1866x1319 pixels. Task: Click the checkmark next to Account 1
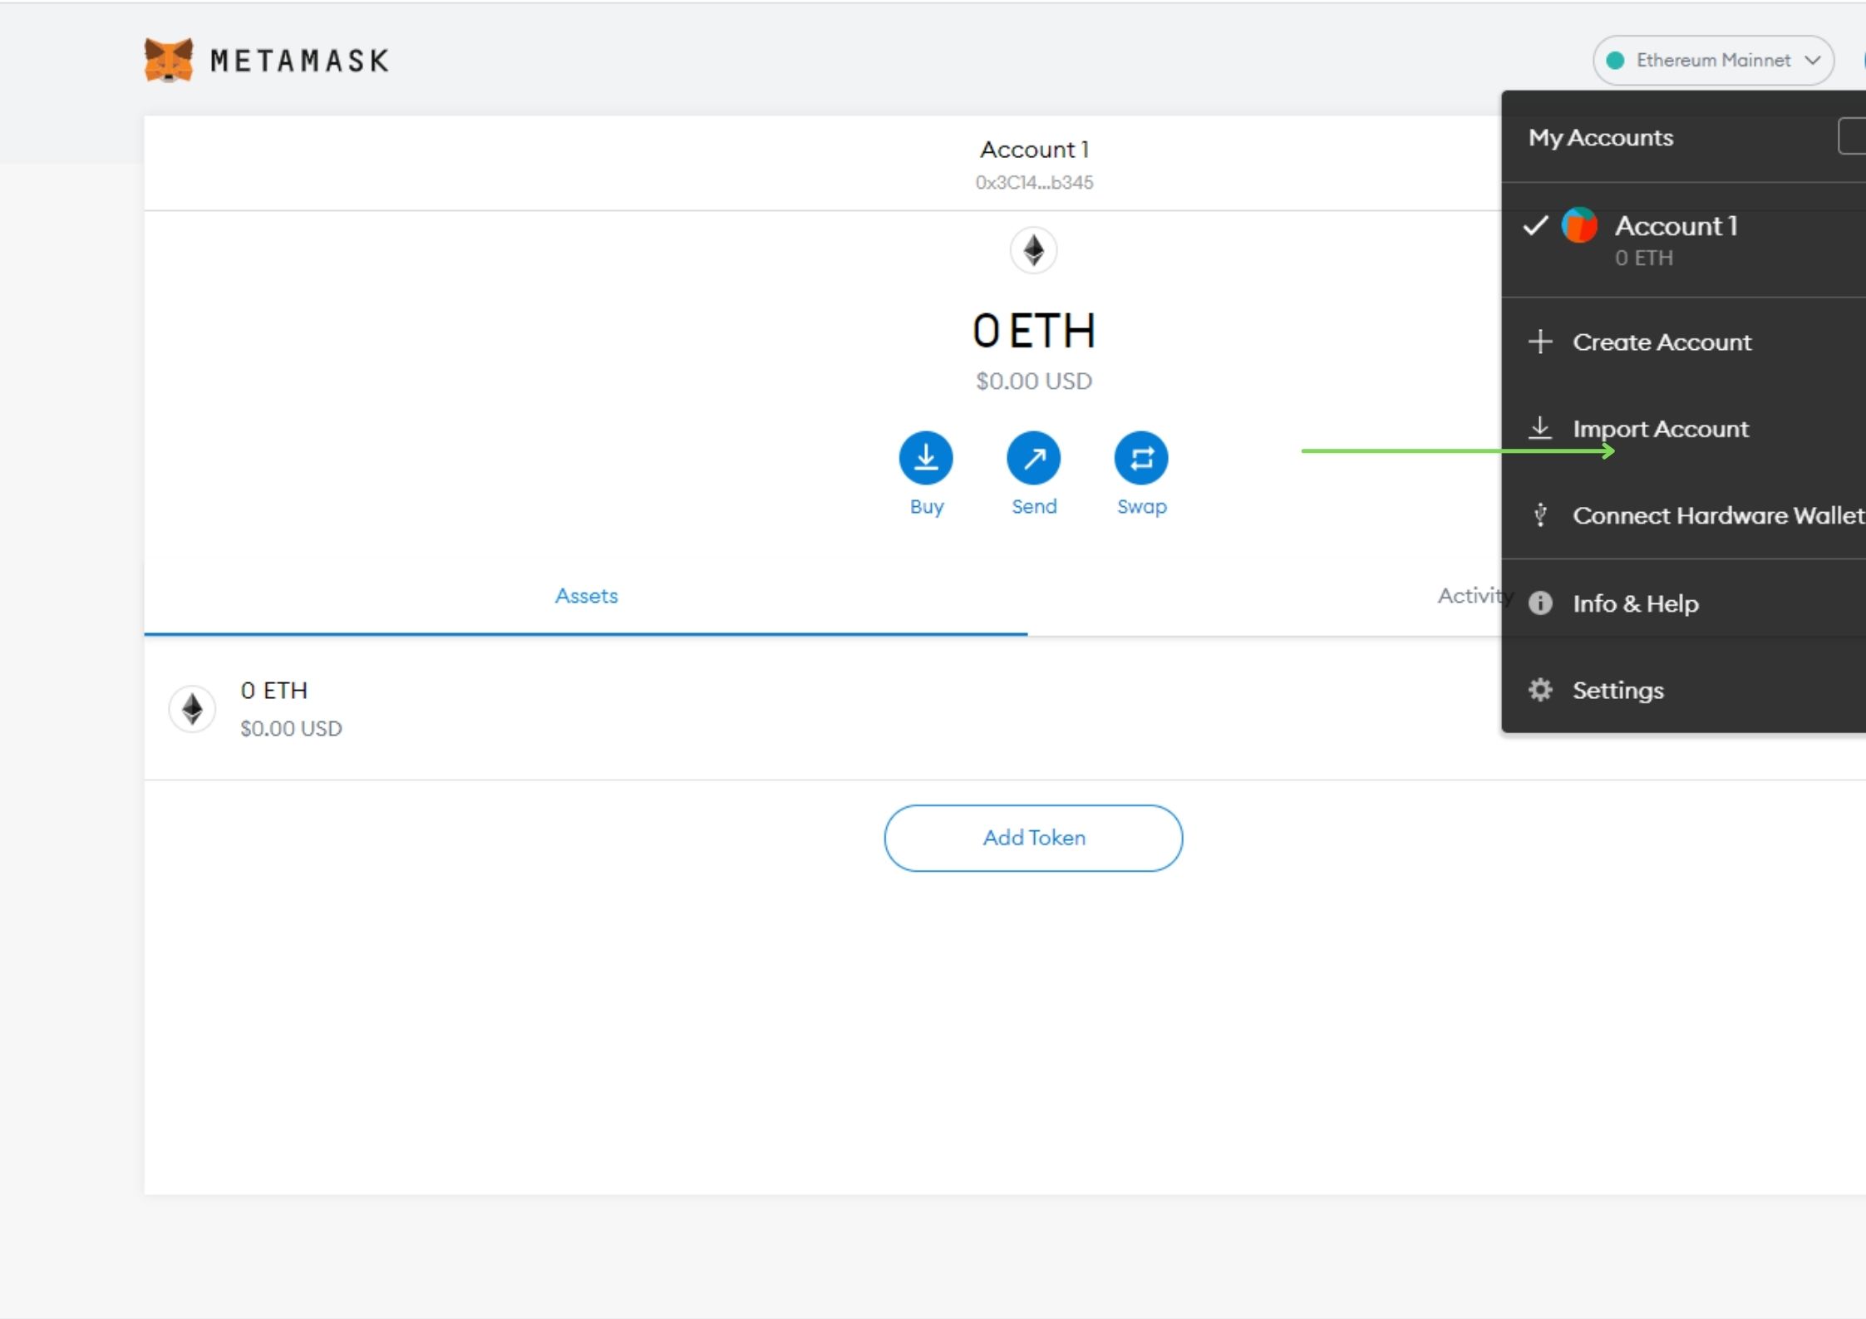pos(1535,225)
